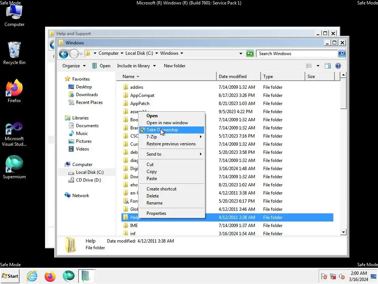Expand the dropdown arrow after Windows breadcrumb
Screen dimensions: 378x284
point(182,53)
